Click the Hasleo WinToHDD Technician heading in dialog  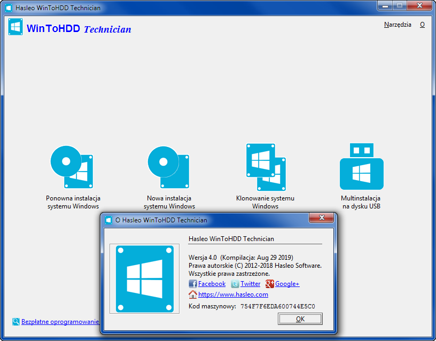pyautogui.click(x=231, y=239)
